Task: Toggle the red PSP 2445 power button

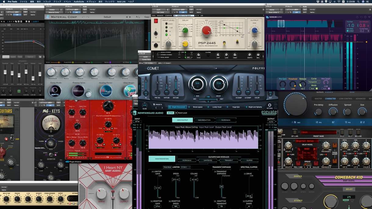Action: click(x=156, y=21)
